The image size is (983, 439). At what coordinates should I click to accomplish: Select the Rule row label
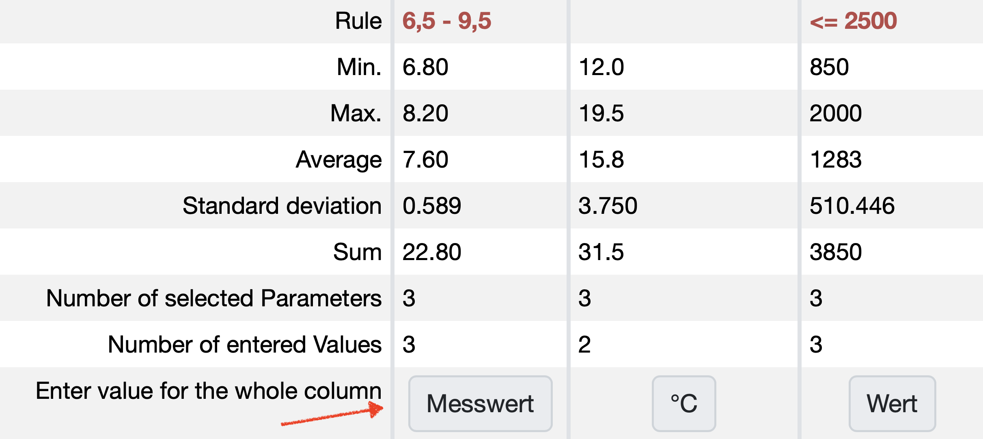click(358, 21)
